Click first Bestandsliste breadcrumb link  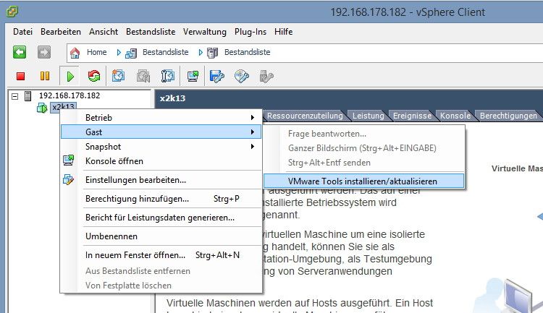point(166,52)
